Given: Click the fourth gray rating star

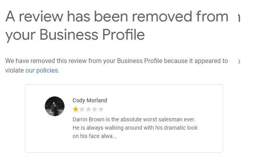Looking at the screenshot, I should 95,109.
